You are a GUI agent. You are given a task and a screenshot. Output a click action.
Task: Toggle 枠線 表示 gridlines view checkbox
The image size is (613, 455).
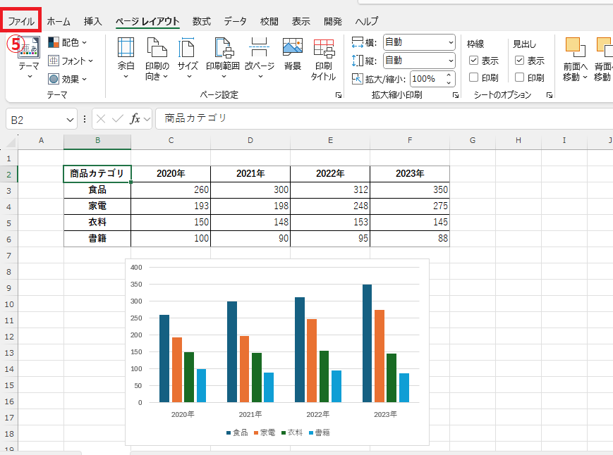[473, 61]
